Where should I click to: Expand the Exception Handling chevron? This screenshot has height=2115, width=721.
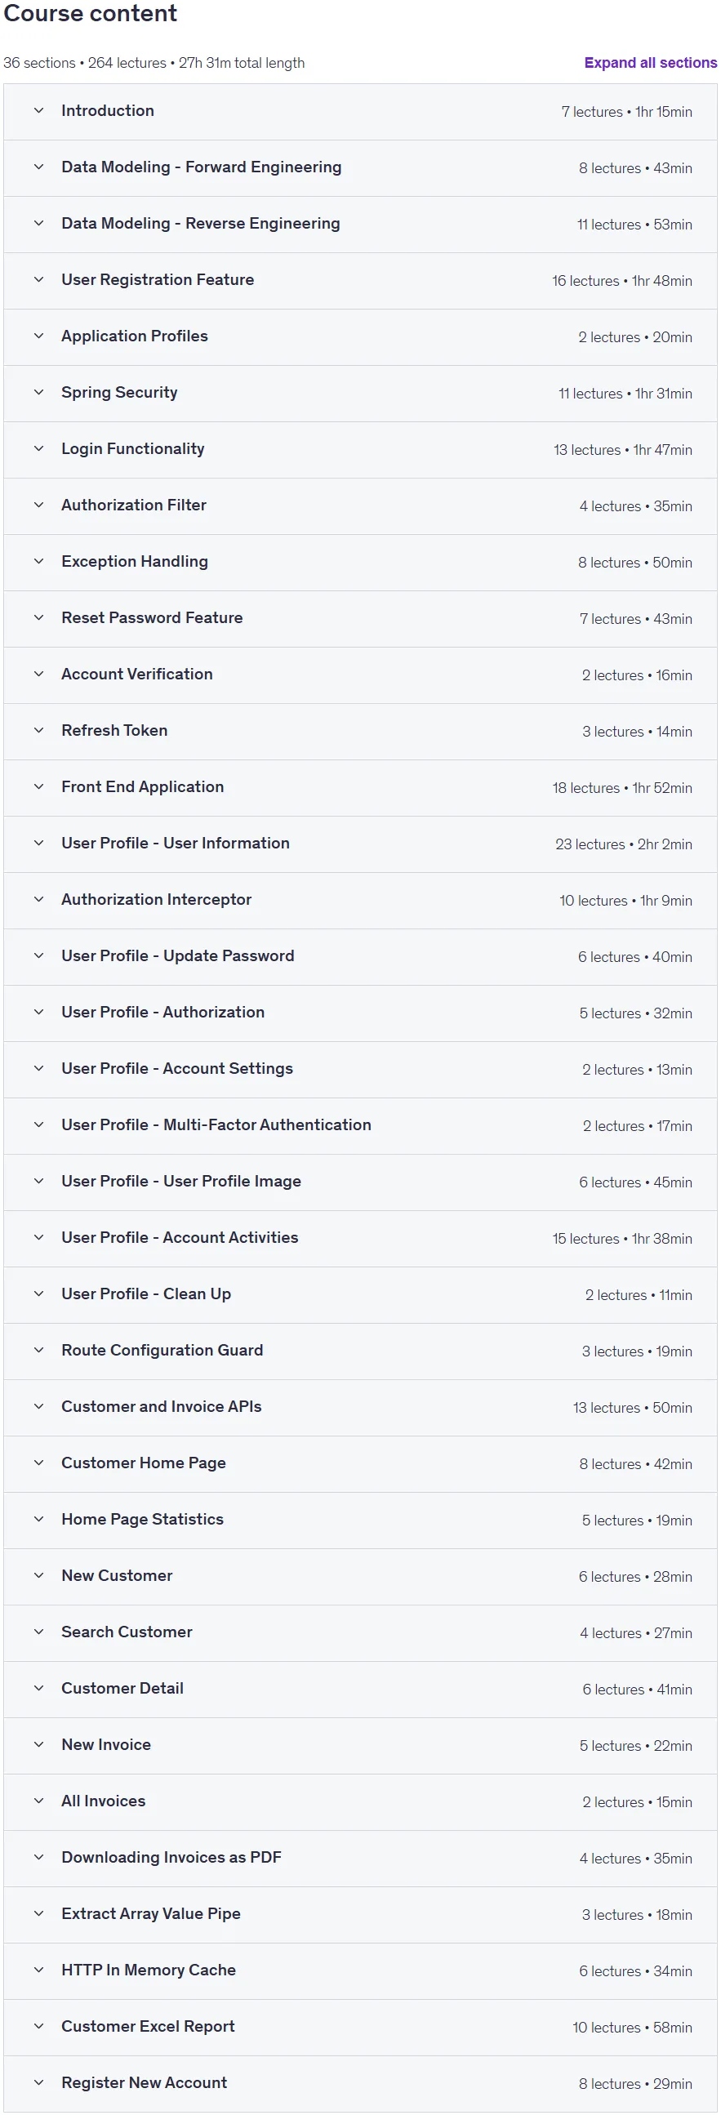(38, 562)
